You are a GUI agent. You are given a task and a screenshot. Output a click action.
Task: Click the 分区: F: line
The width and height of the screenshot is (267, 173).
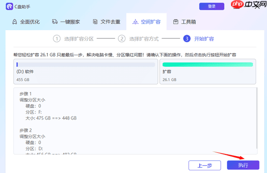pos(33,112)
